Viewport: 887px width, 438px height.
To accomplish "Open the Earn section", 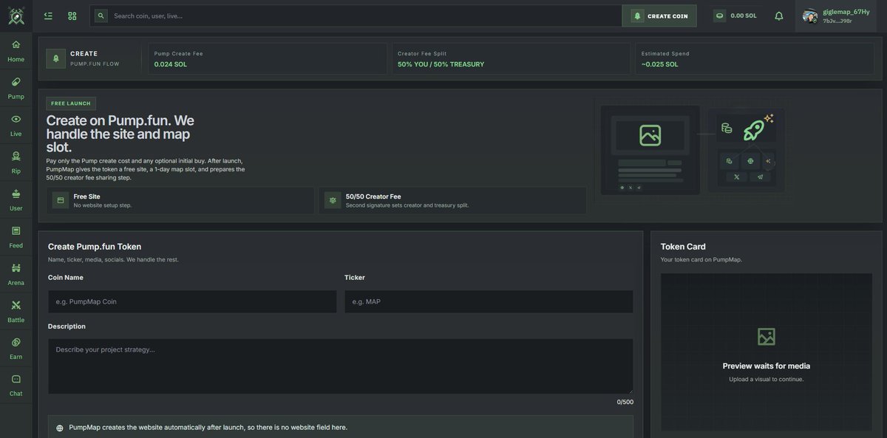I will 16,349.
